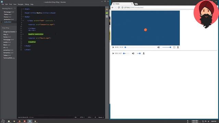The height and width of the screenshot is (123, 219).
Task: Select the Media browser tab
Action: click(x=122, y=4)
